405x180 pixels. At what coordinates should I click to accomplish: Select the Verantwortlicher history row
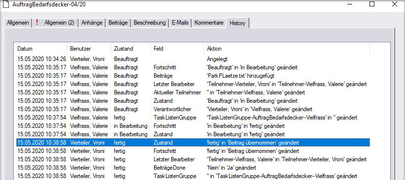[193, 109]
